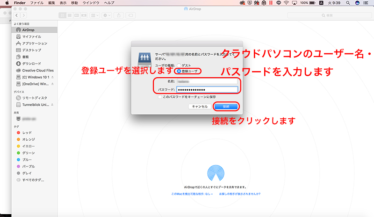374x217 pixels.
Task: Open the ヘルプ menu
Action: point(109,3)
